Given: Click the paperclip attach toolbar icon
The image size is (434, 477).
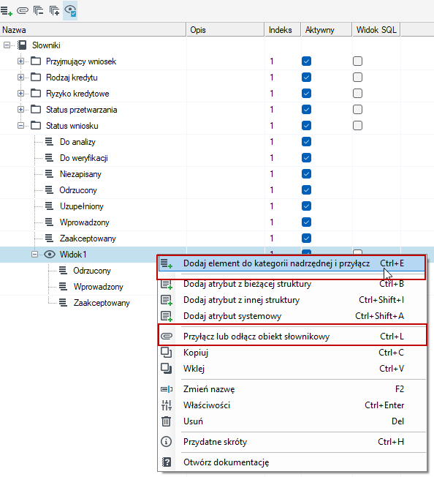Looking at the screenshot, I should 23,11.
